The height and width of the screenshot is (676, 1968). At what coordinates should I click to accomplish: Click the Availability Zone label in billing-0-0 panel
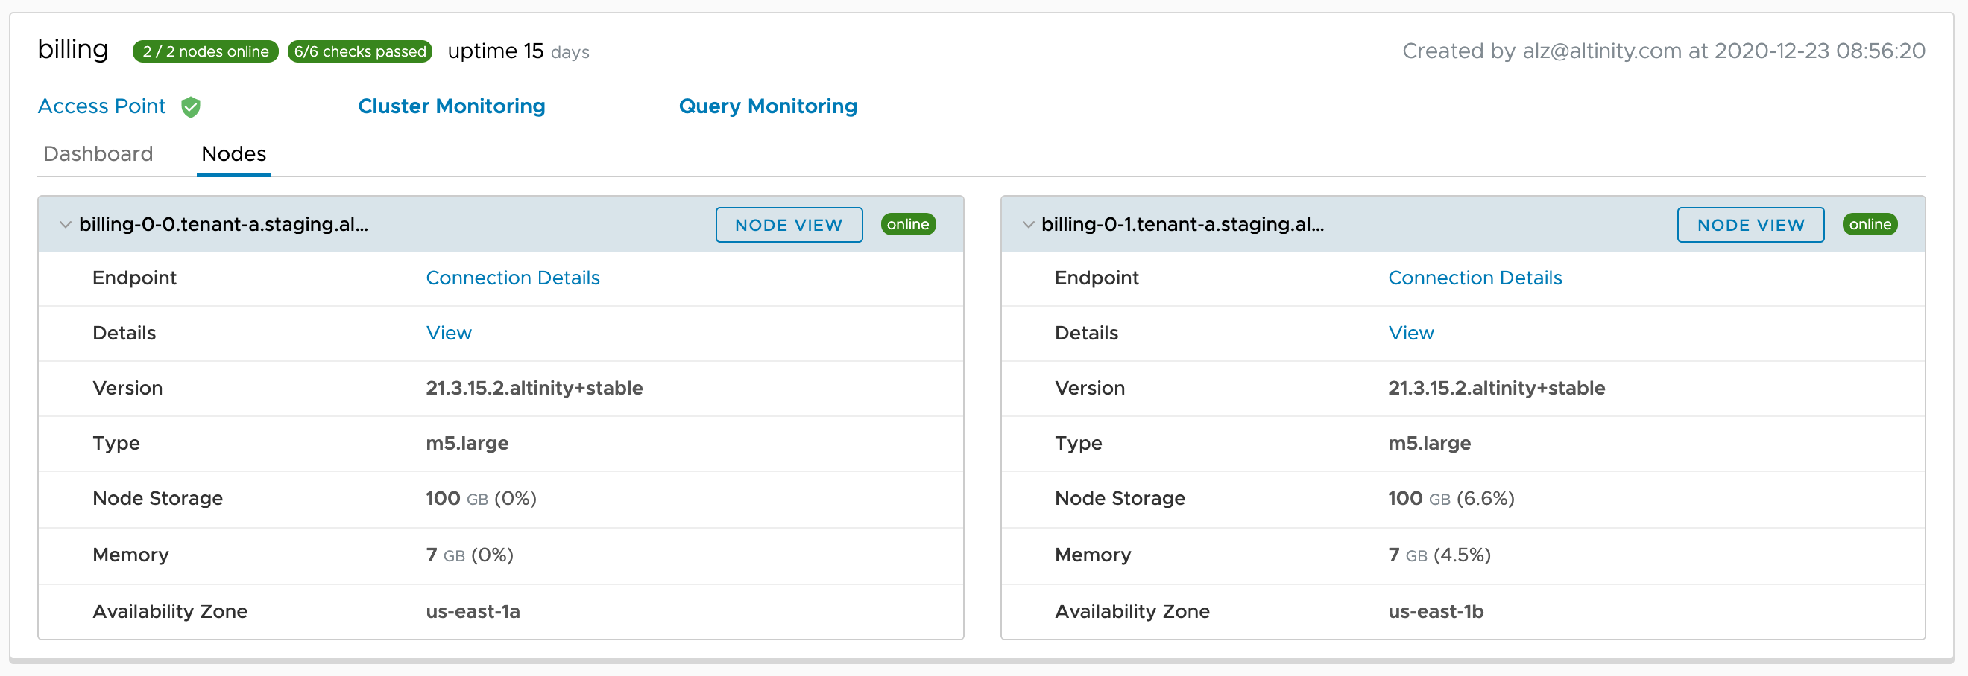(171, 611)
